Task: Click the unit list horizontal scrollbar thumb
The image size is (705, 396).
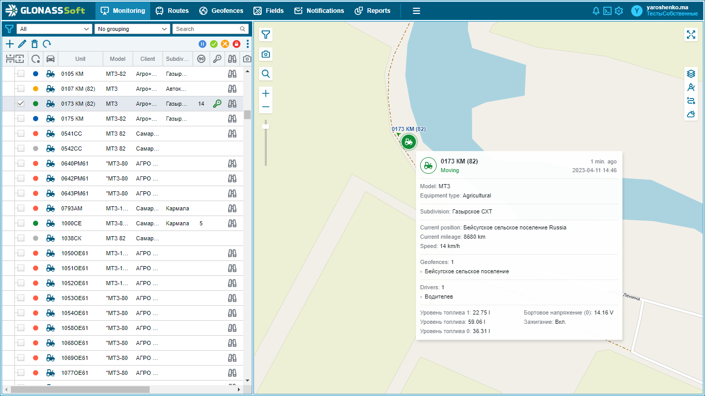Action: (x=80, y=389)
